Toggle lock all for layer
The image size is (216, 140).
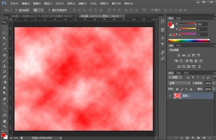click(x=191, y=89)
